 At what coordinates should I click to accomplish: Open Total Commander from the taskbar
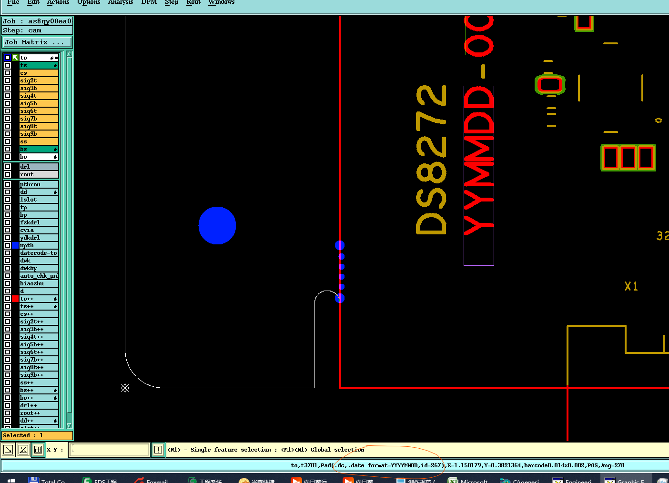(x=47, y=480)
